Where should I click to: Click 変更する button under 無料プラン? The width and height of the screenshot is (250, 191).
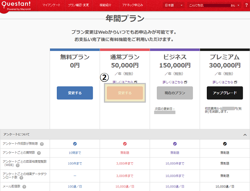click(x=75, y=93)
